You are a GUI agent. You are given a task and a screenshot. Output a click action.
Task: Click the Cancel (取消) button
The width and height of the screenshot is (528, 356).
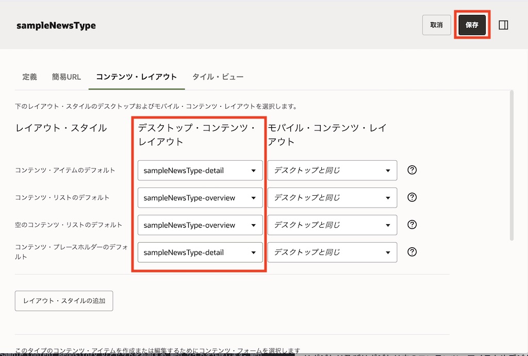pos(436,25)
